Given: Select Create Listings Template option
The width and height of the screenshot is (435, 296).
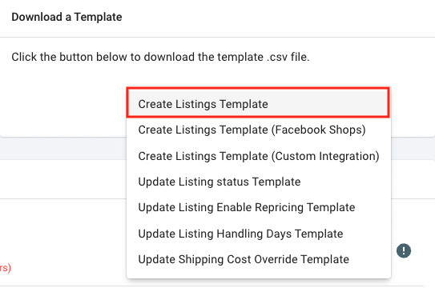Looking at the screenshot, I should point(258,104).
